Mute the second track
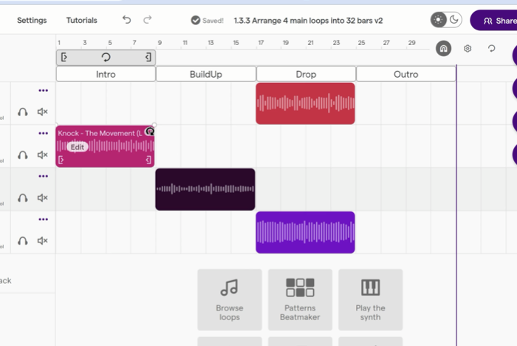Image resolution: width=517 pixels, height=346 pixels. click(43, 155)
